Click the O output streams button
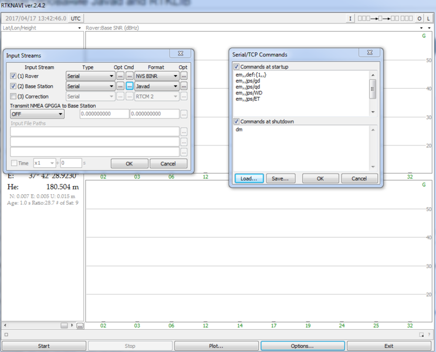The image size is (436, 352). 420,19
